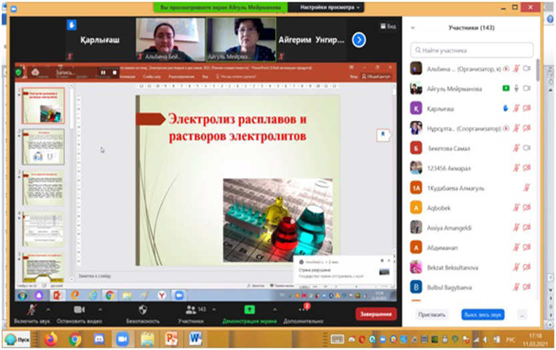The image size is (556, 350).
Task: Lower Қарлығаш's raised hand icon
Action: tap(506, 109)
